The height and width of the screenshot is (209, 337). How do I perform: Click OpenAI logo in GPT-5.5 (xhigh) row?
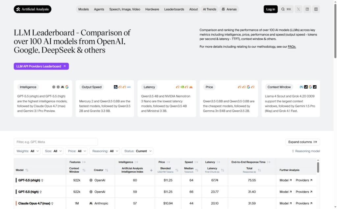tap(91, 180)
